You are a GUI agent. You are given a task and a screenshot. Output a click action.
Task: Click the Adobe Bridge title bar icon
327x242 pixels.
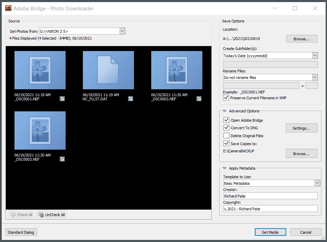click(8, 8)
